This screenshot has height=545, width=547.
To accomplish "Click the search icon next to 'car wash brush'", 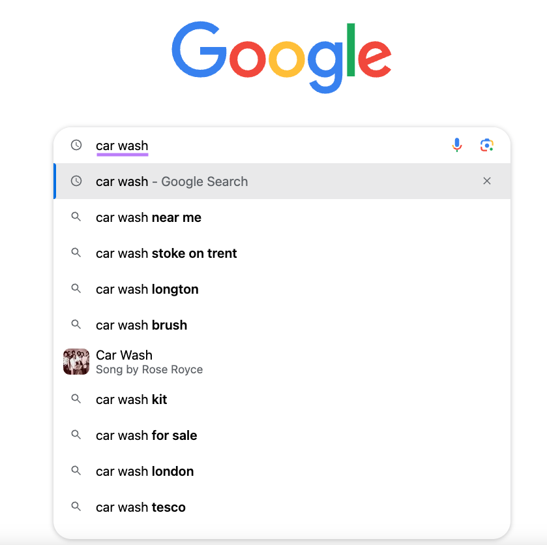I will click(76, 324).
